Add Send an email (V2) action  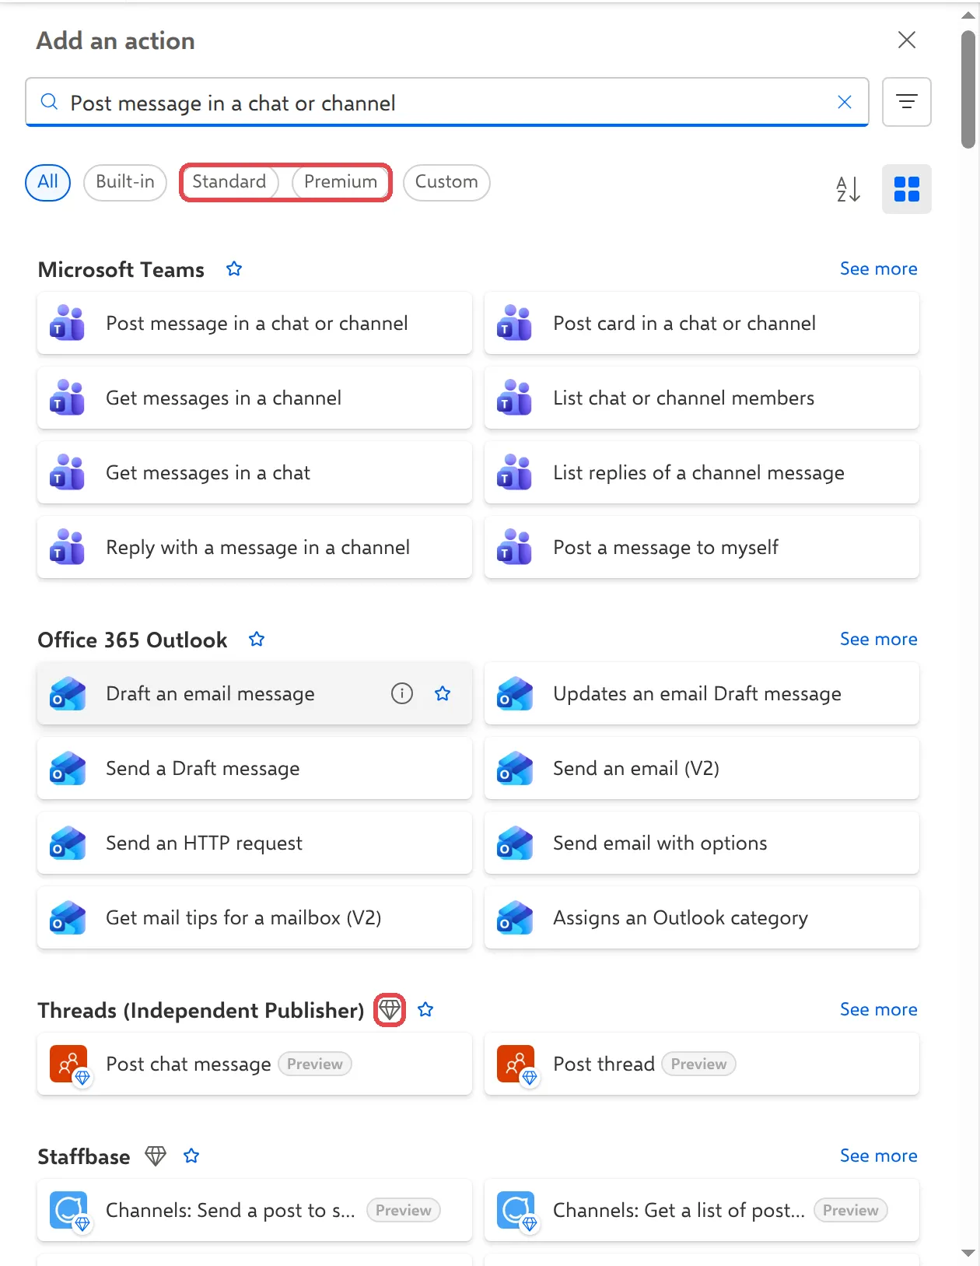click(x=702, y=768)
